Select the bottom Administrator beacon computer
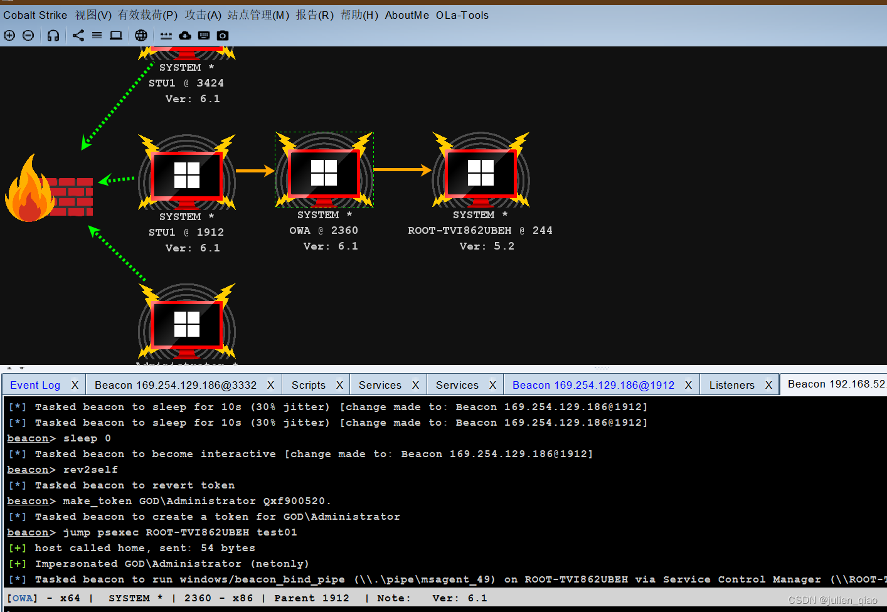Screen dimensions: 887x612 click(187, 322)
